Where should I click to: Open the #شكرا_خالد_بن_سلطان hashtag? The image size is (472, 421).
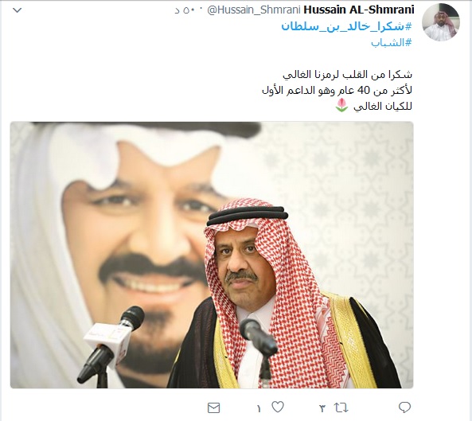(x=346, y=27)
